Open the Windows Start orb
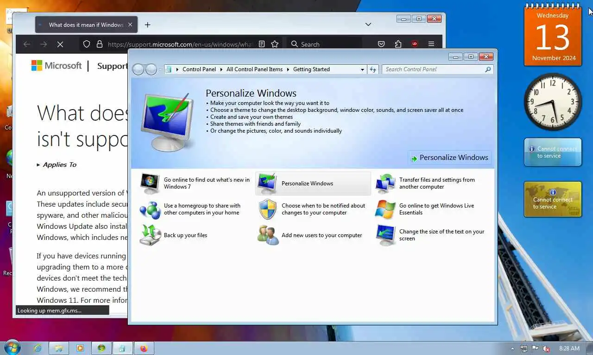The height and width of the screenshot is (355, 593). 12,348
